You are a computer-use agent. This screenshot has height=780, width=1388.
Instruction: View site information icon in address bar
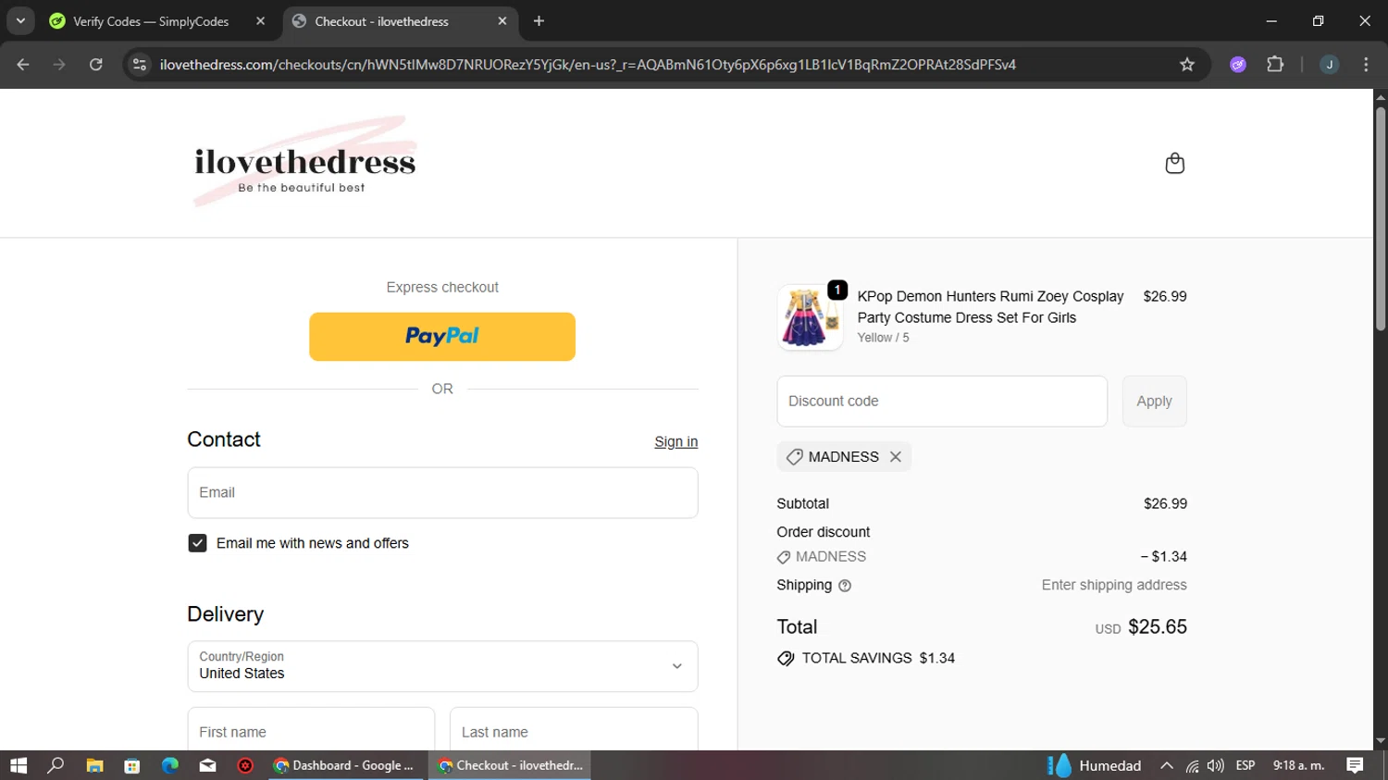pos(140,64)
